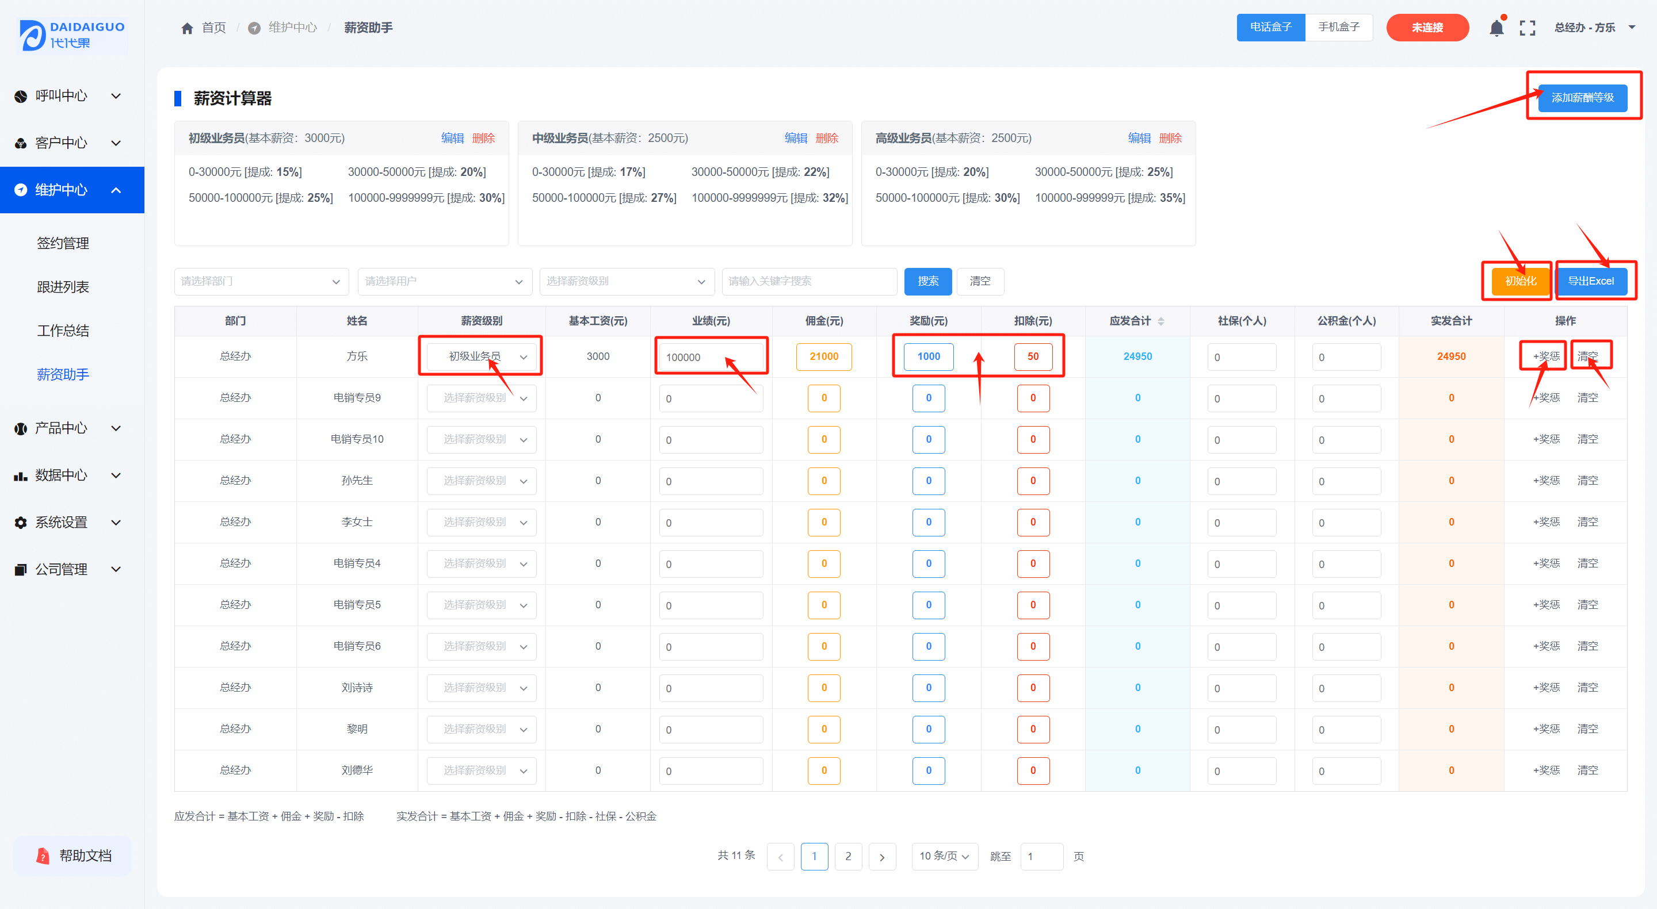Image resolution: width=1657 pixels, height=909 pixels.
Task: Open 方乐's 初级业务员 level dropdown
Action: coord(481,357)
